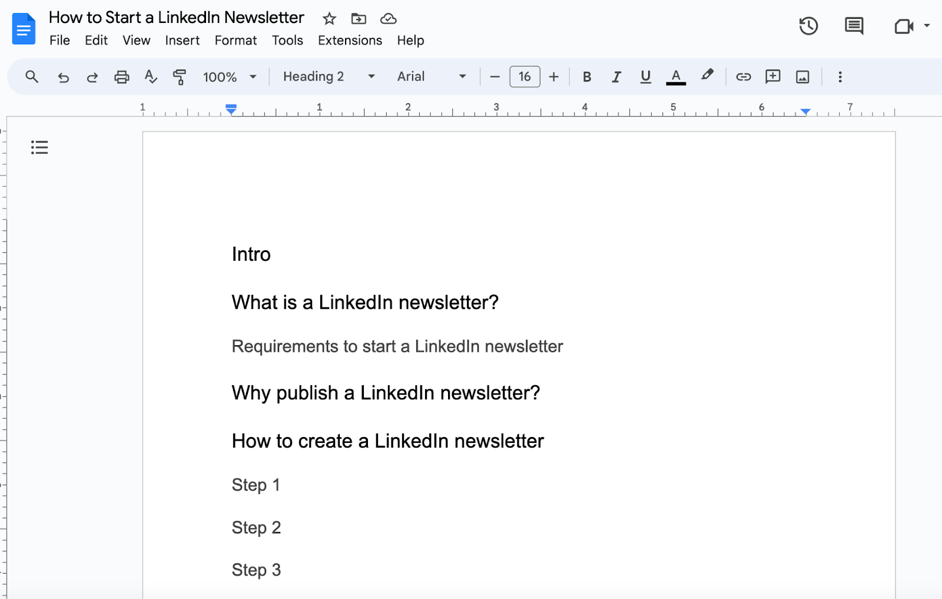Click the Step 3 line
The image size is (942, 599).
point(256,570)
